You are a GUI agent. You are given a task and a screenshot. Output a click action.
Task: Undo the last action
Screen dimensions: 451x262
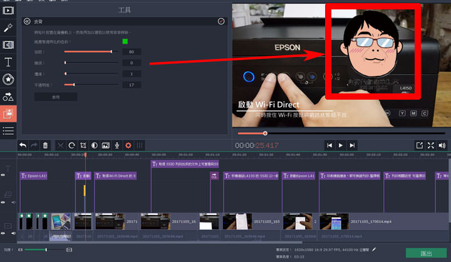click(23, 145)
